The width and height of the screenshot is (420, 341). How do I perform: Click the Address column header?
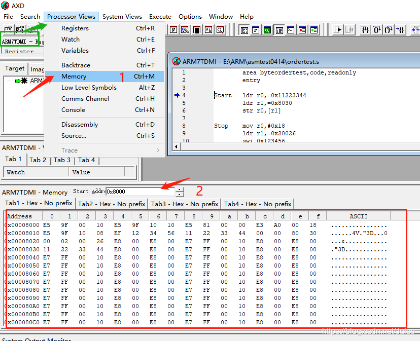23,216
